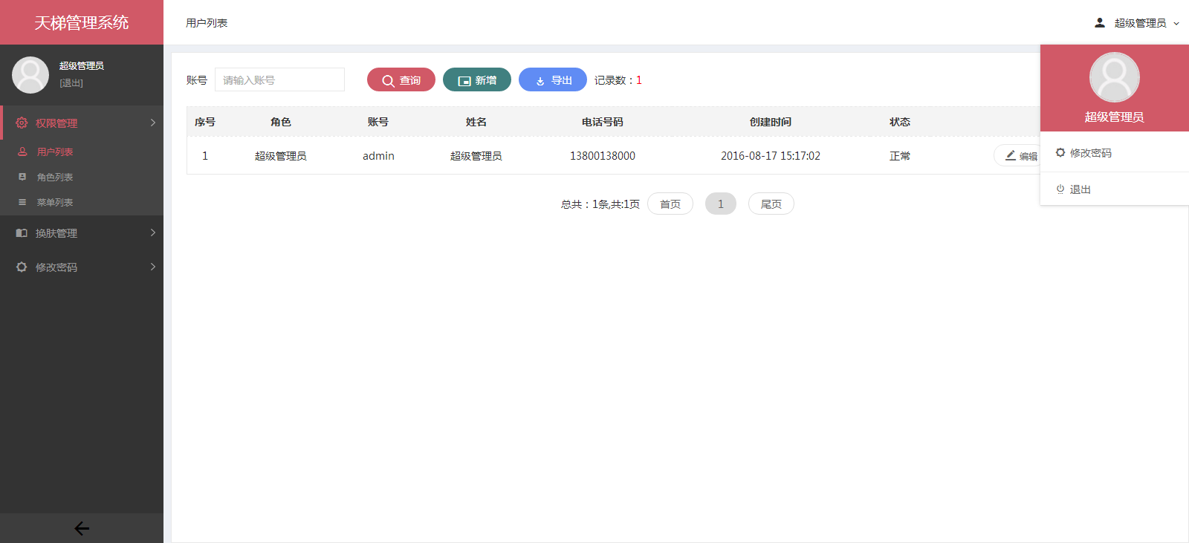Click the download arrow icon in 导出
Image resolution: width=1189 pixels, height=543 pixels.
pyautogui.click(x=540, y=81)
